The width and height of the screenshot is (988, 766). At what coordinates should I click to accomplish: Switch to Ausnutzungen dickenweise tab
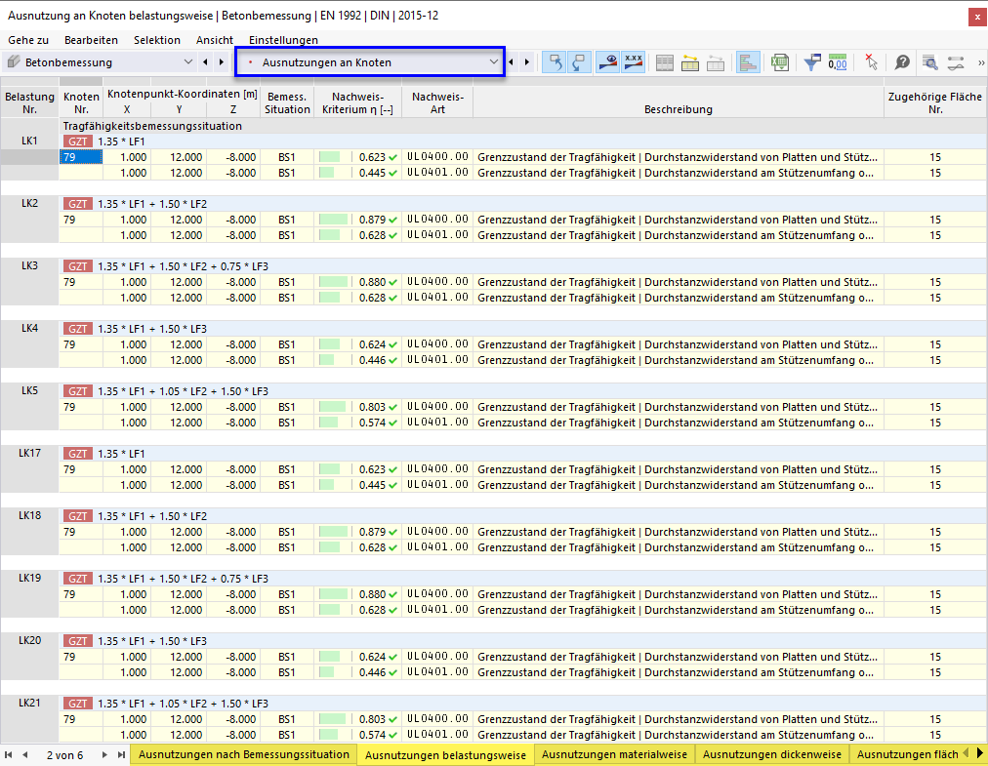point(772,754)
